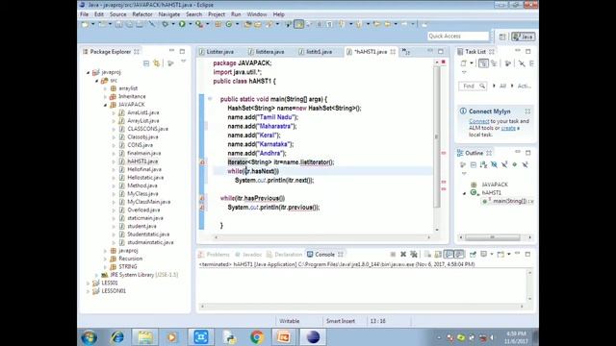Screen dimensions: 616x346
Task: Click the Connect link in Connect Mylyn
Action: click(479, 122)
